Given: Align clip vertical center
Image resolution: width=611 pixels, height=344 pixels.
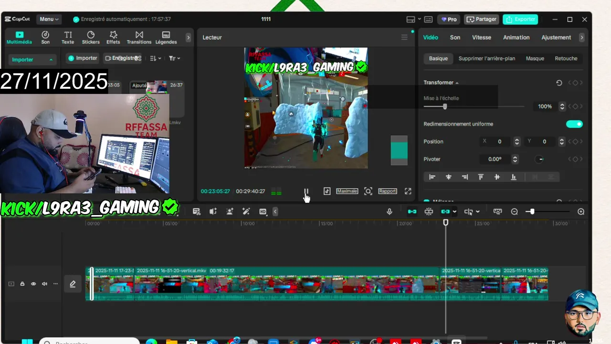Looking at the screenshot, I should coord(497,177).
